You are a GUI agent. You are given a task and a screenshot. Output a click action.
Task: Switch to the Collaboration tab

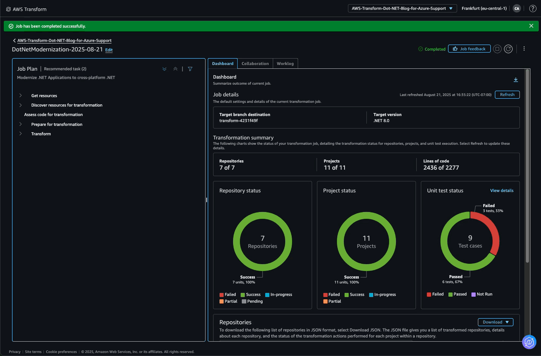click(x=255, y=63)
